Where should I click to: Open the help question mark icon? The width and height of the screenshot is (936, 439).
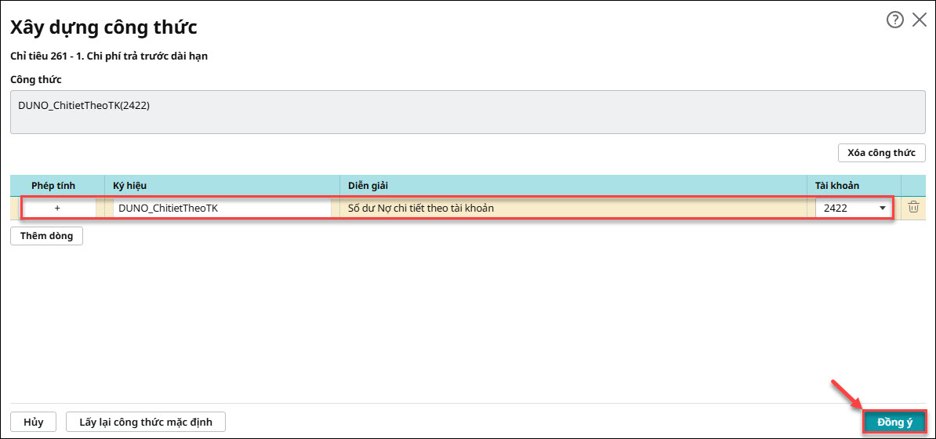(894, 20)
